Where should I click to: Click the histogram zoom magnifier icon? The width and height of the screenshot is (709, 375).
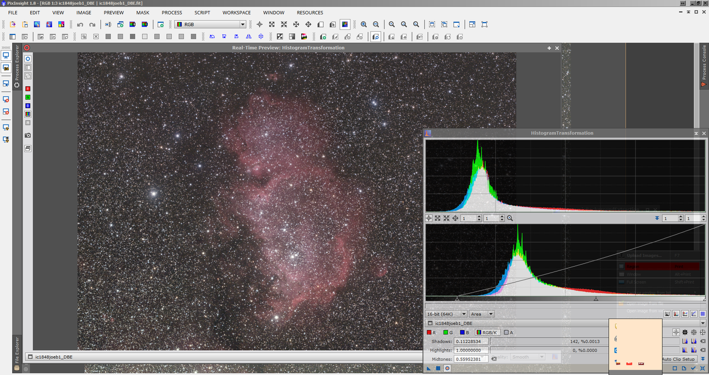[x=510, y=218]
